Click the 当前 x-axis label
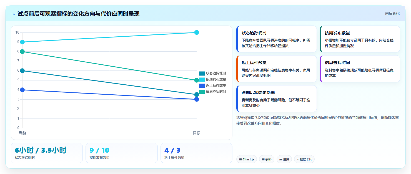411x174 pixels. tap(22, 133)
